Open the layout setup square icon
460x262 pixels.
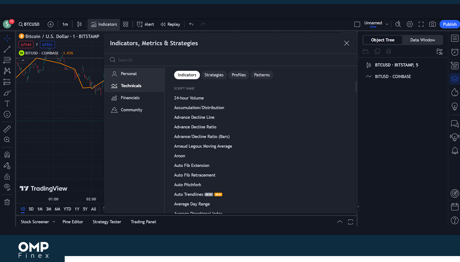[x=357, y=24]
